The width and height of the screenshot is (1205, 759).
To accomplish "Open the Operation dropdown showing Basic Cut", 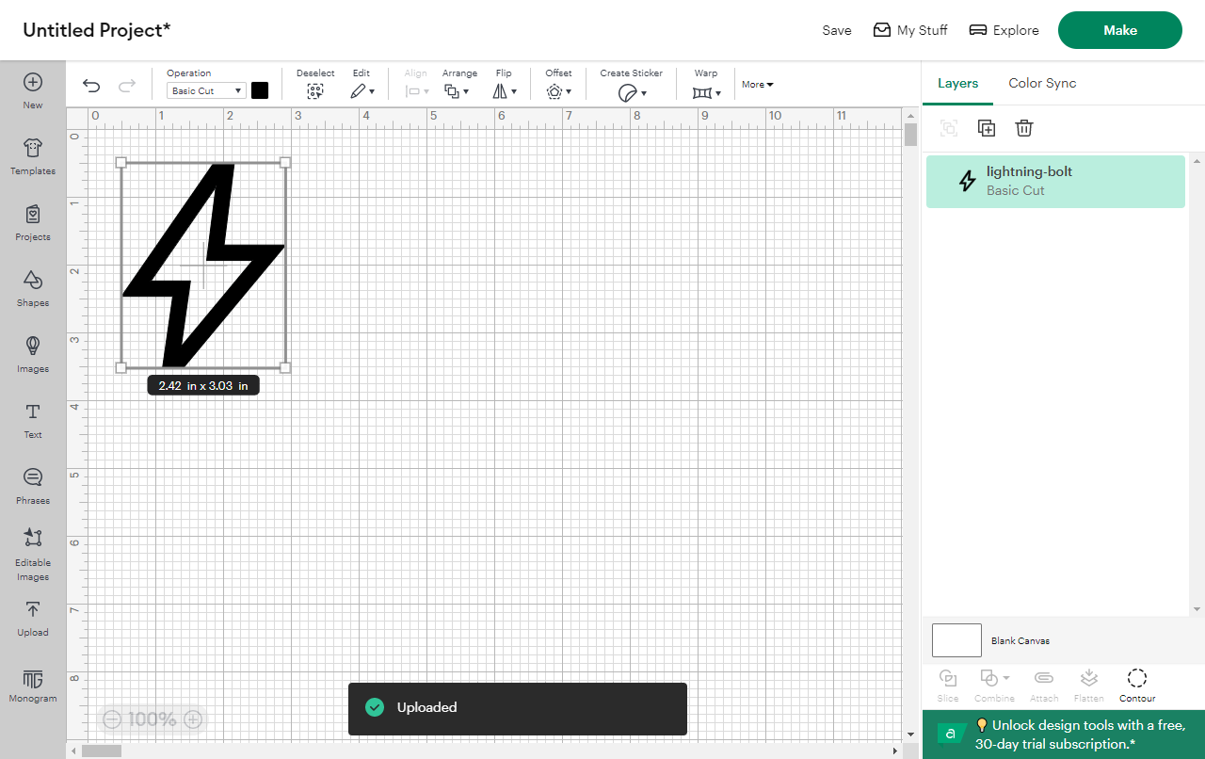I will [x=205, y=90].
